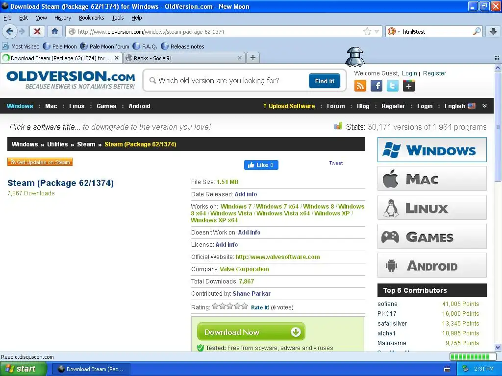This screenshot has height=376, width=502.
Task: Open Utilities in the breadcrumb
Action: point(57,144)
